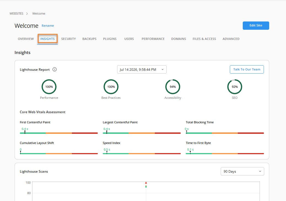The image size is (286, 201).
Task: Click the Lighthouse Report info icon
Action: pyautogui.click(x=55, y=69)
